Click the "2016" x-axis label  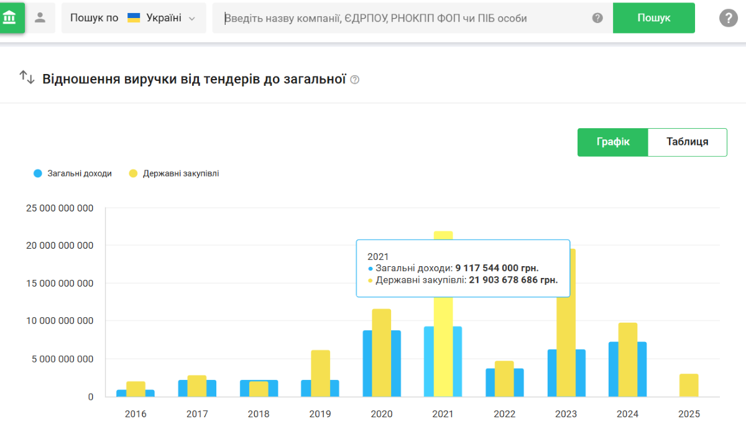[x=136, y=414]
